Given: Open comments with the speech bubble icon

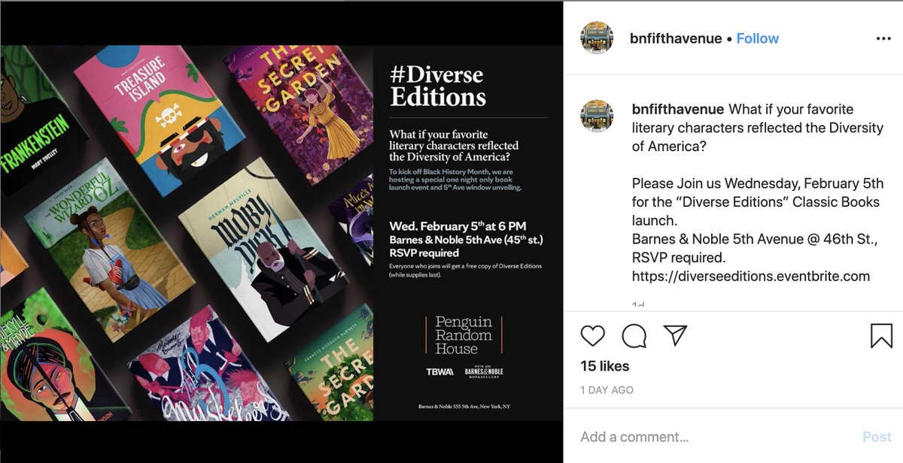Looking at the screenshot, I should tap(634, 335).
